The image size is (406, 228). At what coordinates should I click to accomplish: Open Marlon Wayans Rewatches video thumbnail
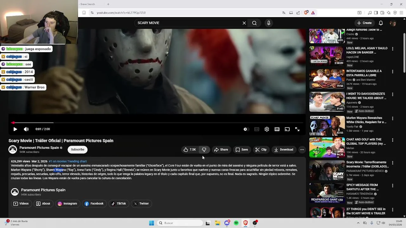(x=327, y=126)
